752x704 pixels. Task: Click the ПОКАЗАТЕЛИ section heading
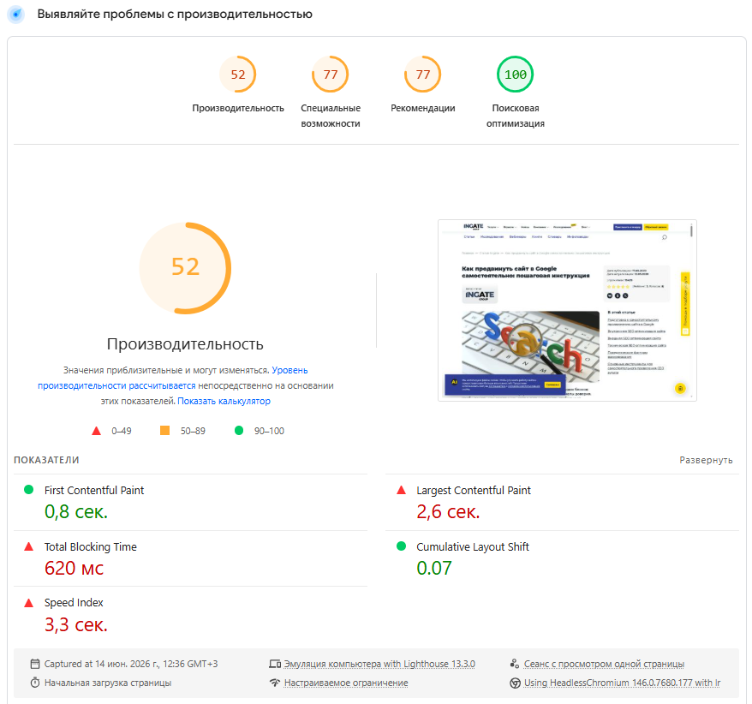[x=46, y=460]
